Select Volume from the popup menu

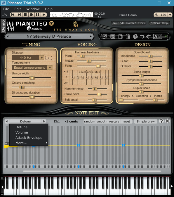(x=29, y=132)
